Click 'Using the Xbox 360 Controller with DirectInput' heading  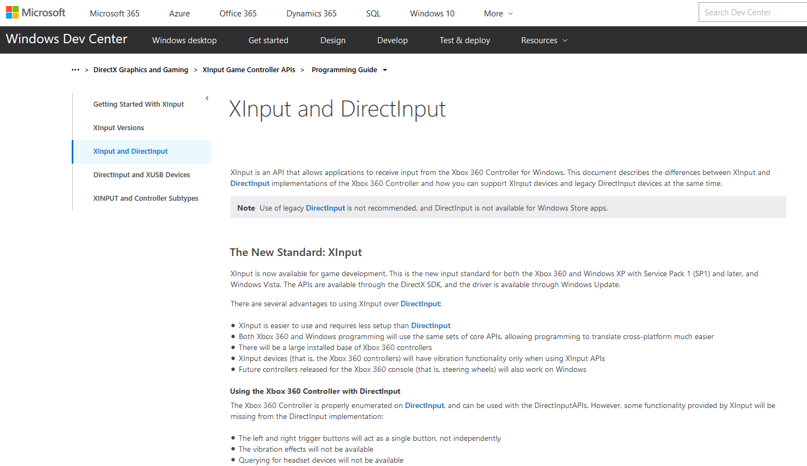pos(315,392)
